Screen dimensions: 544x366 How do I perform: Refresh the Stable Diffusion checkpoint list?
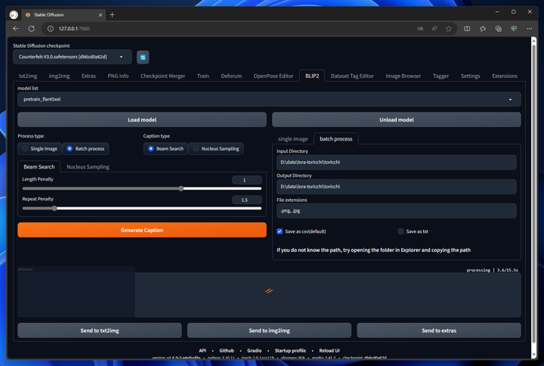[143, 57]
